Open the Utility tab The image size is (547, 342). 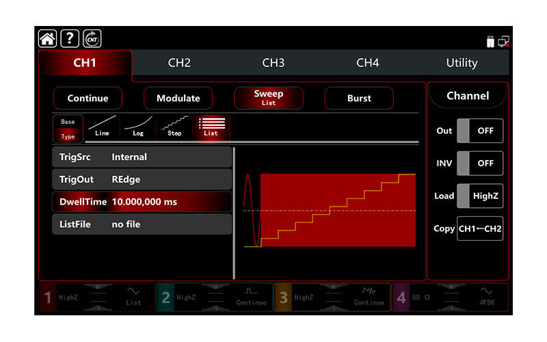pyautogui.click(x=462, y=63)
